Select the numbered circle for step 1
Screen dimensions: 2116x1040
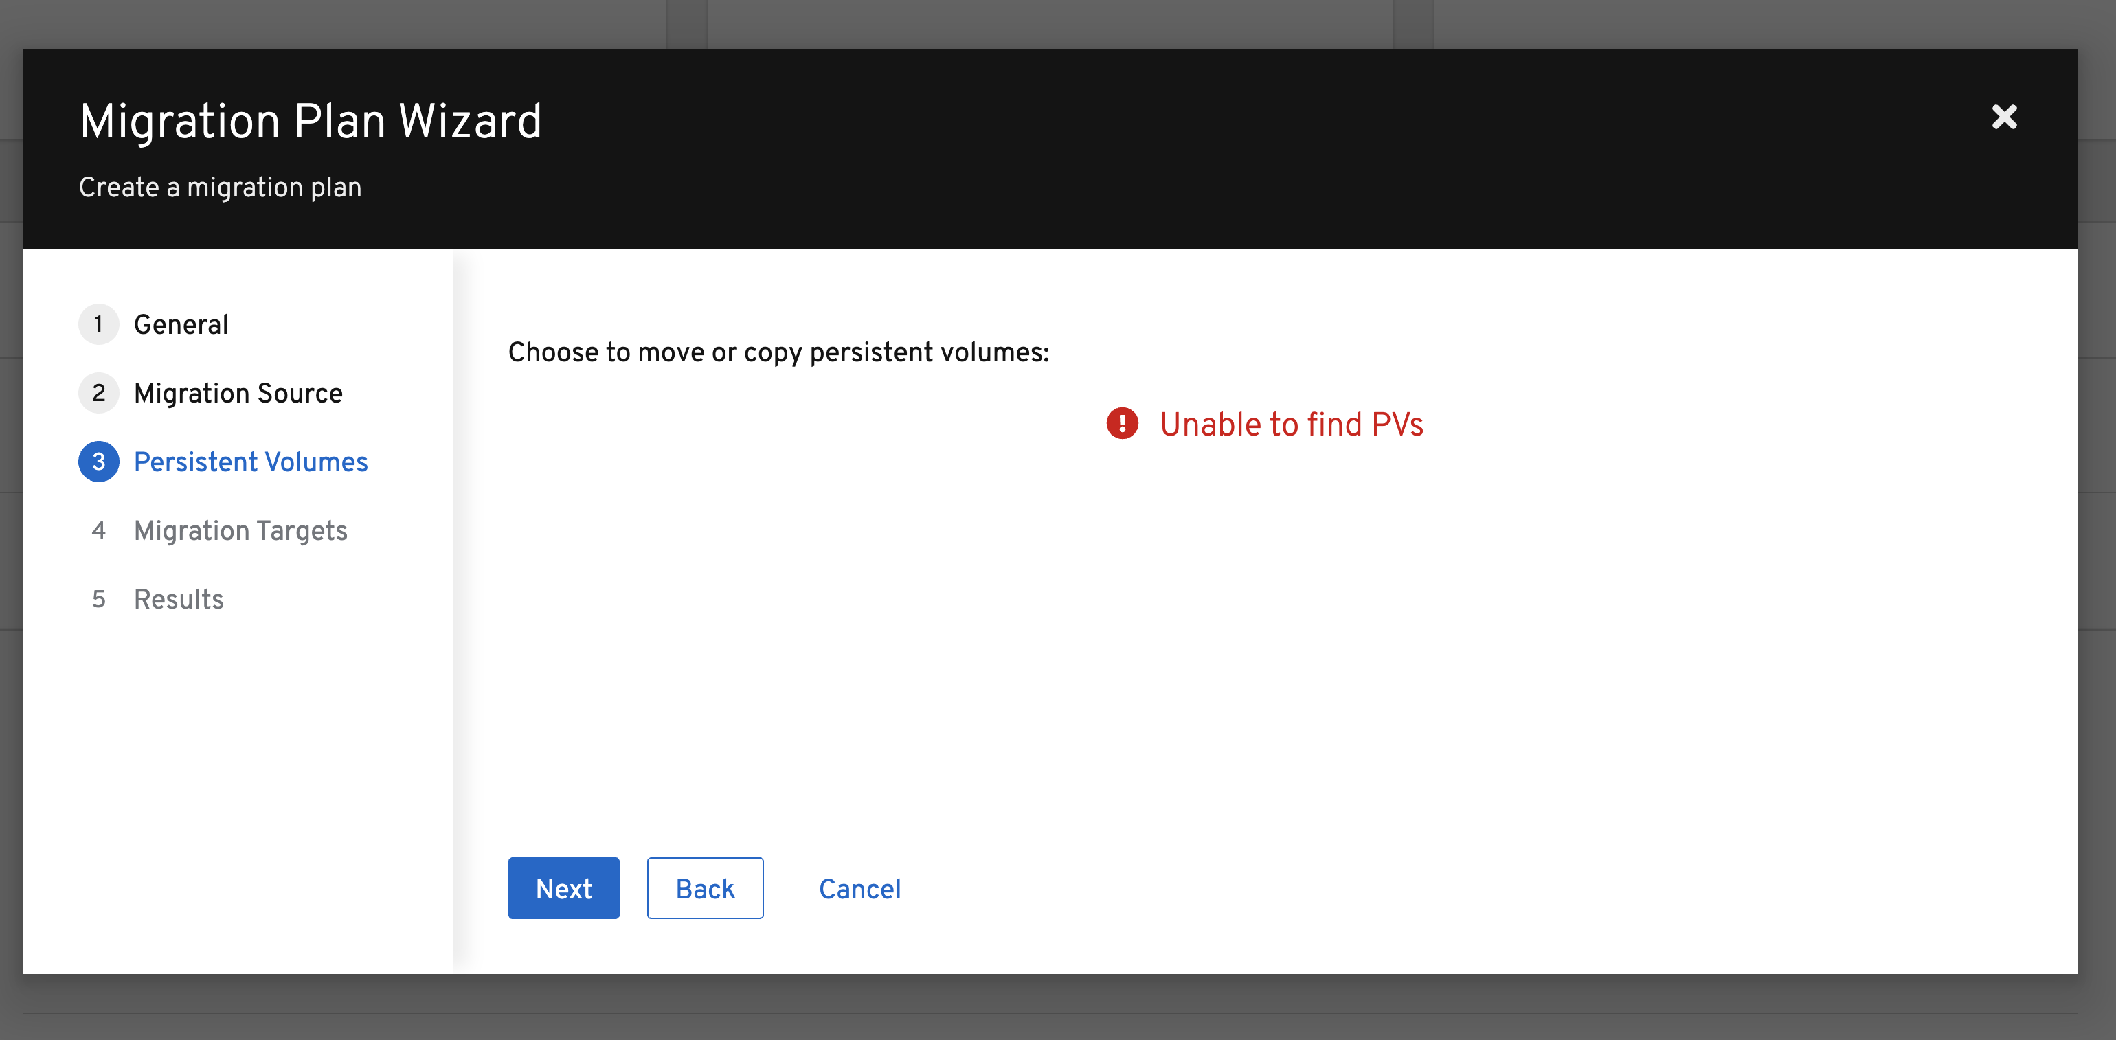98,324
